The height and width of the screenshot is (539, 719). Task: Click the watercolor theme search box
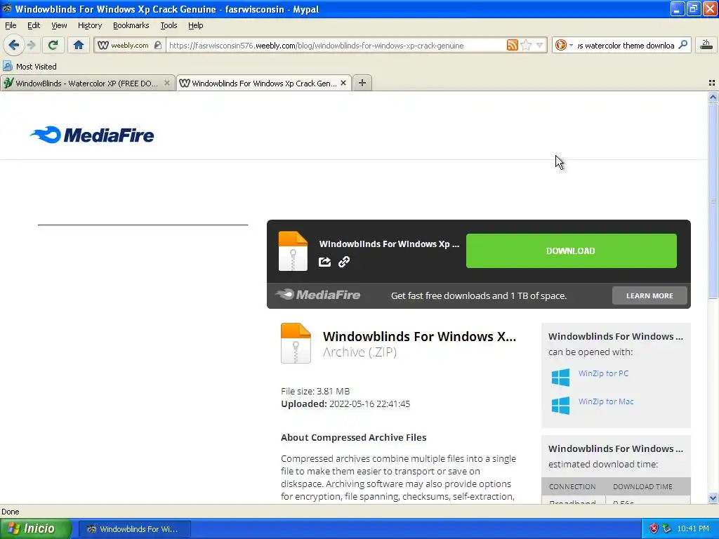tap(626, 46)
